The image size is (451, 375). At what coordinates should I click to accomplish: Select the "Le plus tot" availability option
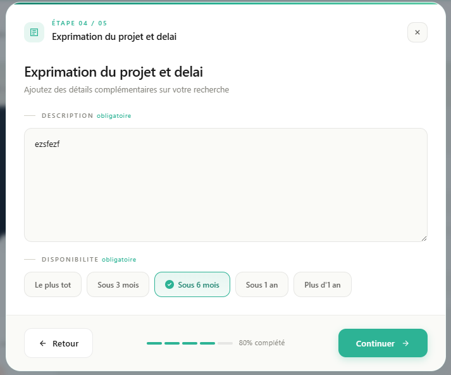[x=53, y=285]
